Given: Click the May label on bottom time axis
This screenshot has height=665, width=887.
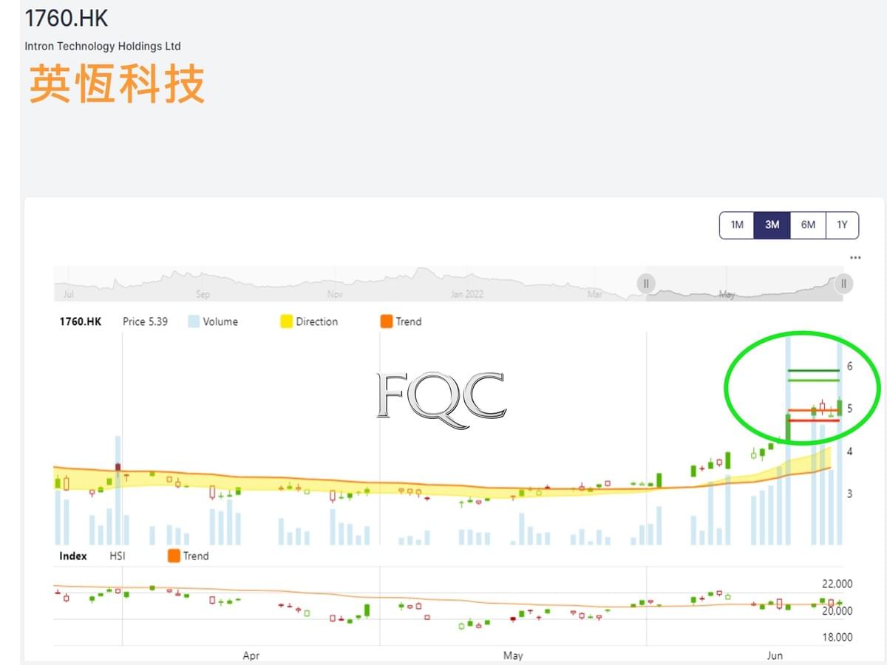Looking at the screenshot, I should (513, 655).
